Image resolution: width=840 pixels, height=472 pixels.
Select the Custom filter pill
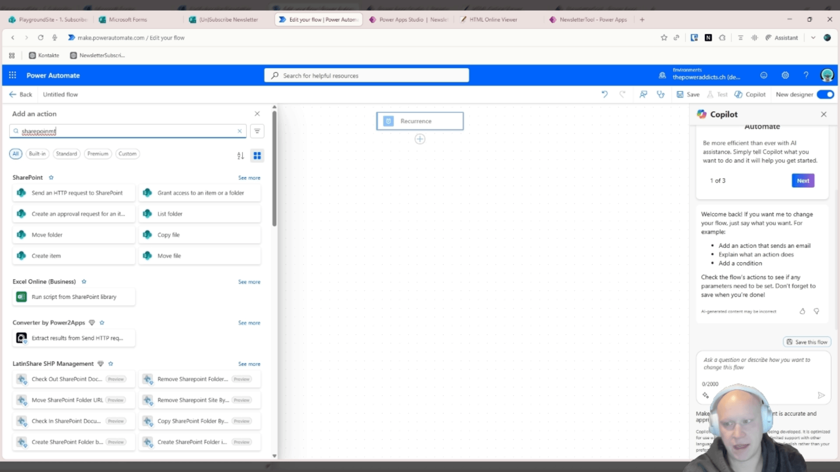click(x=127, y=154)
